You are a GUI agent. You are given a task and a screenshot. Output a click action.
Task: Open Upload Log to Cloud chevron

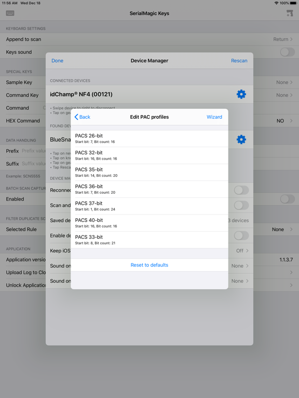pos(291,273)
